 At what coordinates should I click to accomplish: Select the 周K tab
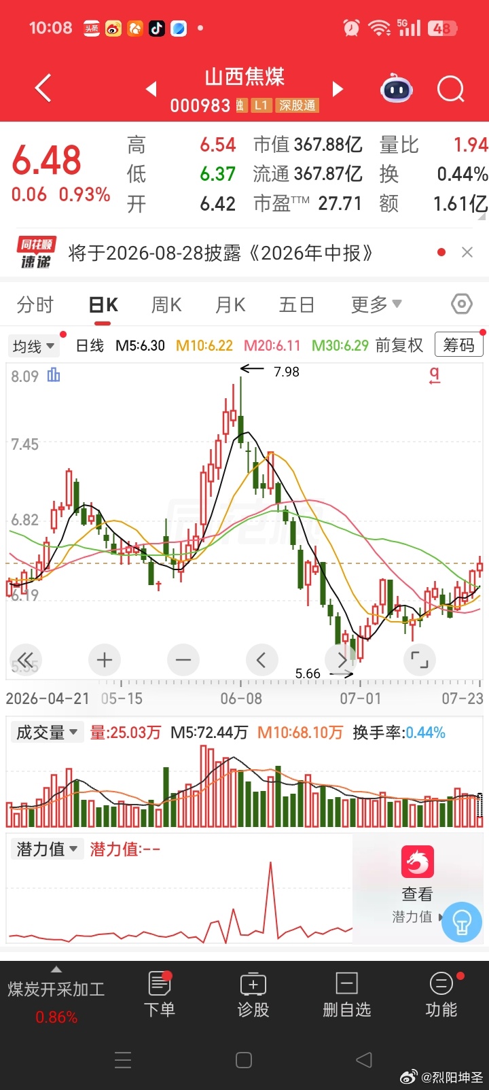(x=166, y=304)
